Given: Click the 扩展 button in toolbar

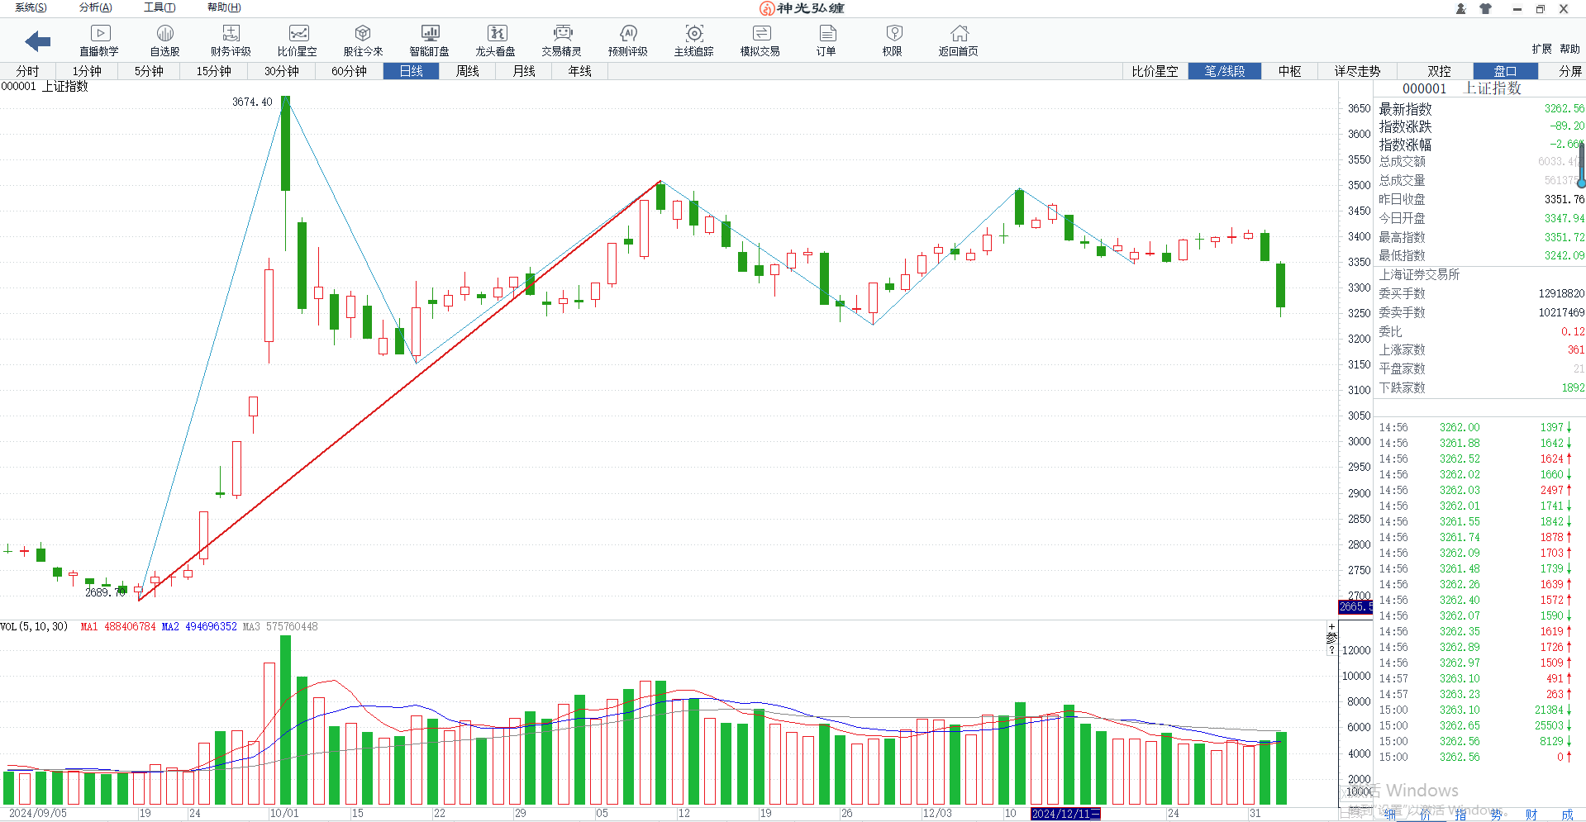Looking at the screenshot, I should pos(1541,49).
